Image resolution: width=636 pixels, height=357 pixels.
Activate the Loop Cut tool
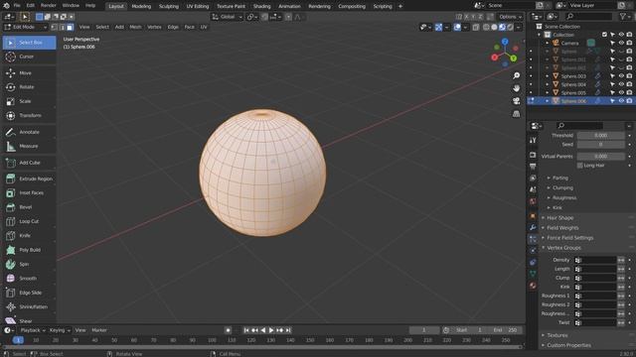(29, 221)
